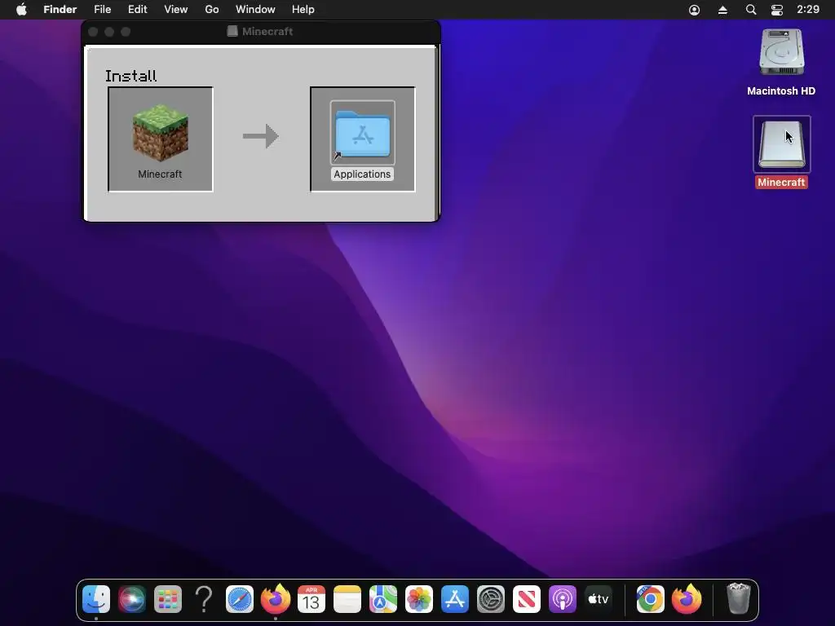The height and width of the screenshot is (626, 835).
Task: Click the Minecraft window title text
Action: pos(267,32)
